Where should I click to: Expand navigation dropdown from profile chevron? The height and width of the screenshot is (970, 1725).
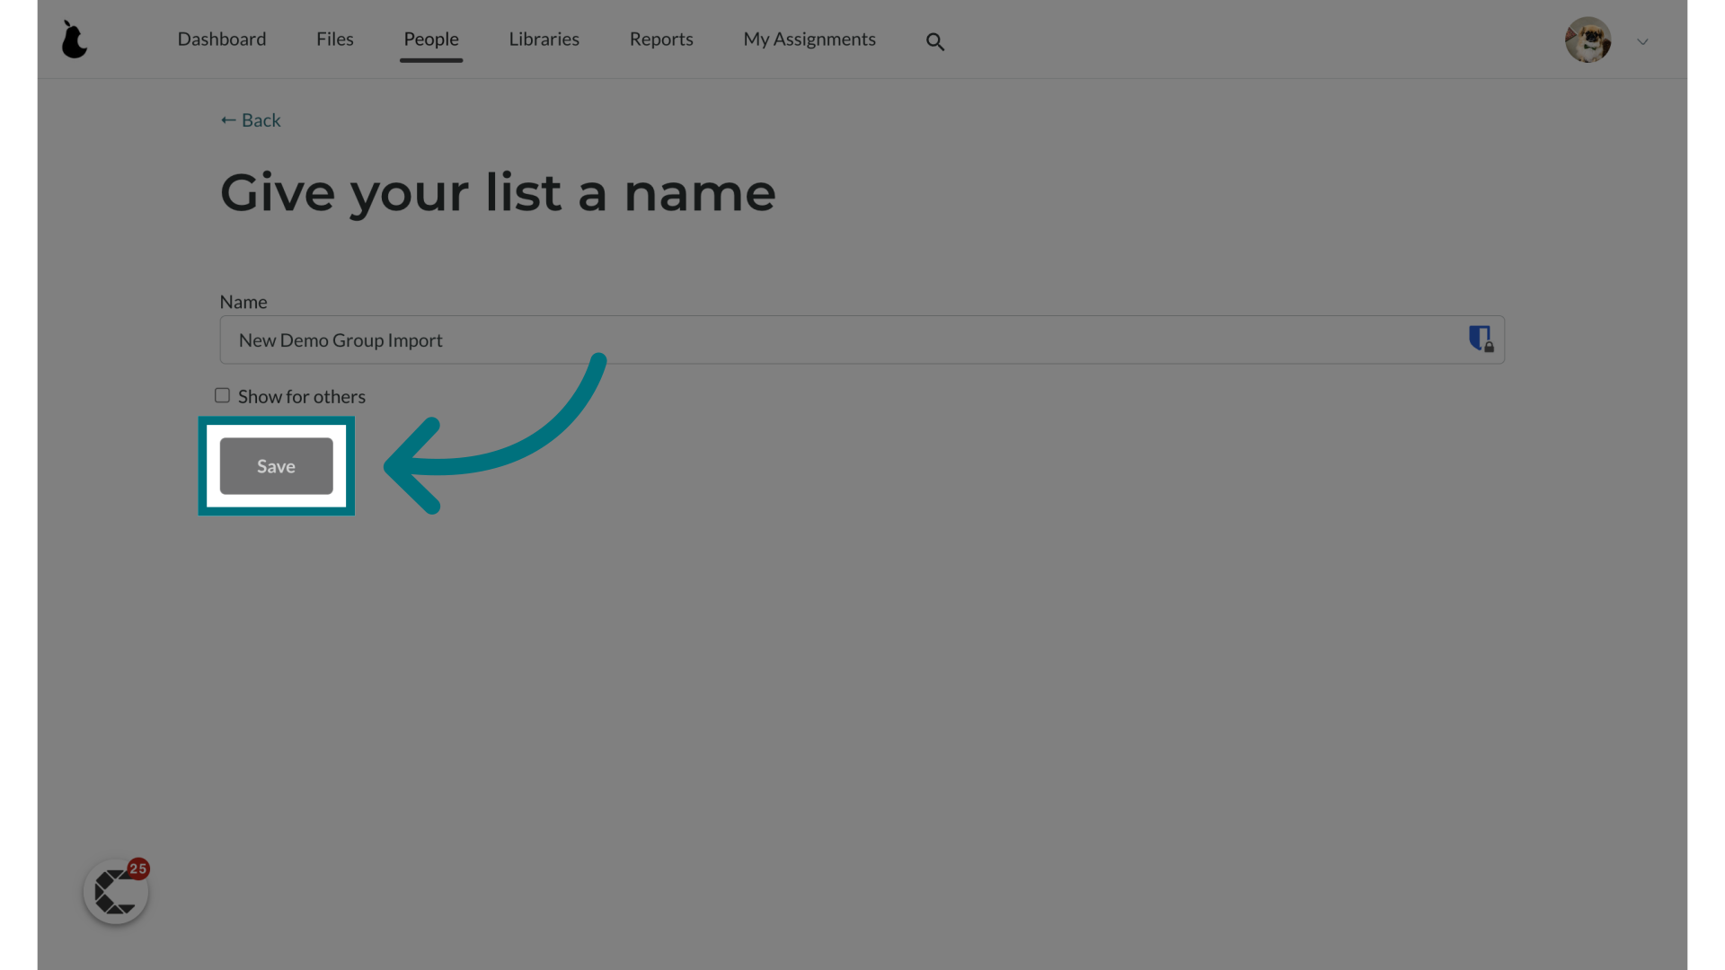[x=1642, y=41]
